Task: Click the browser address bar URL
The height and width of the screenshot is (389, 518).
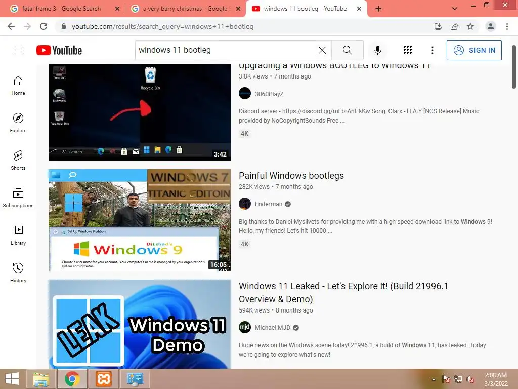Action: click(x=162, y=26)
